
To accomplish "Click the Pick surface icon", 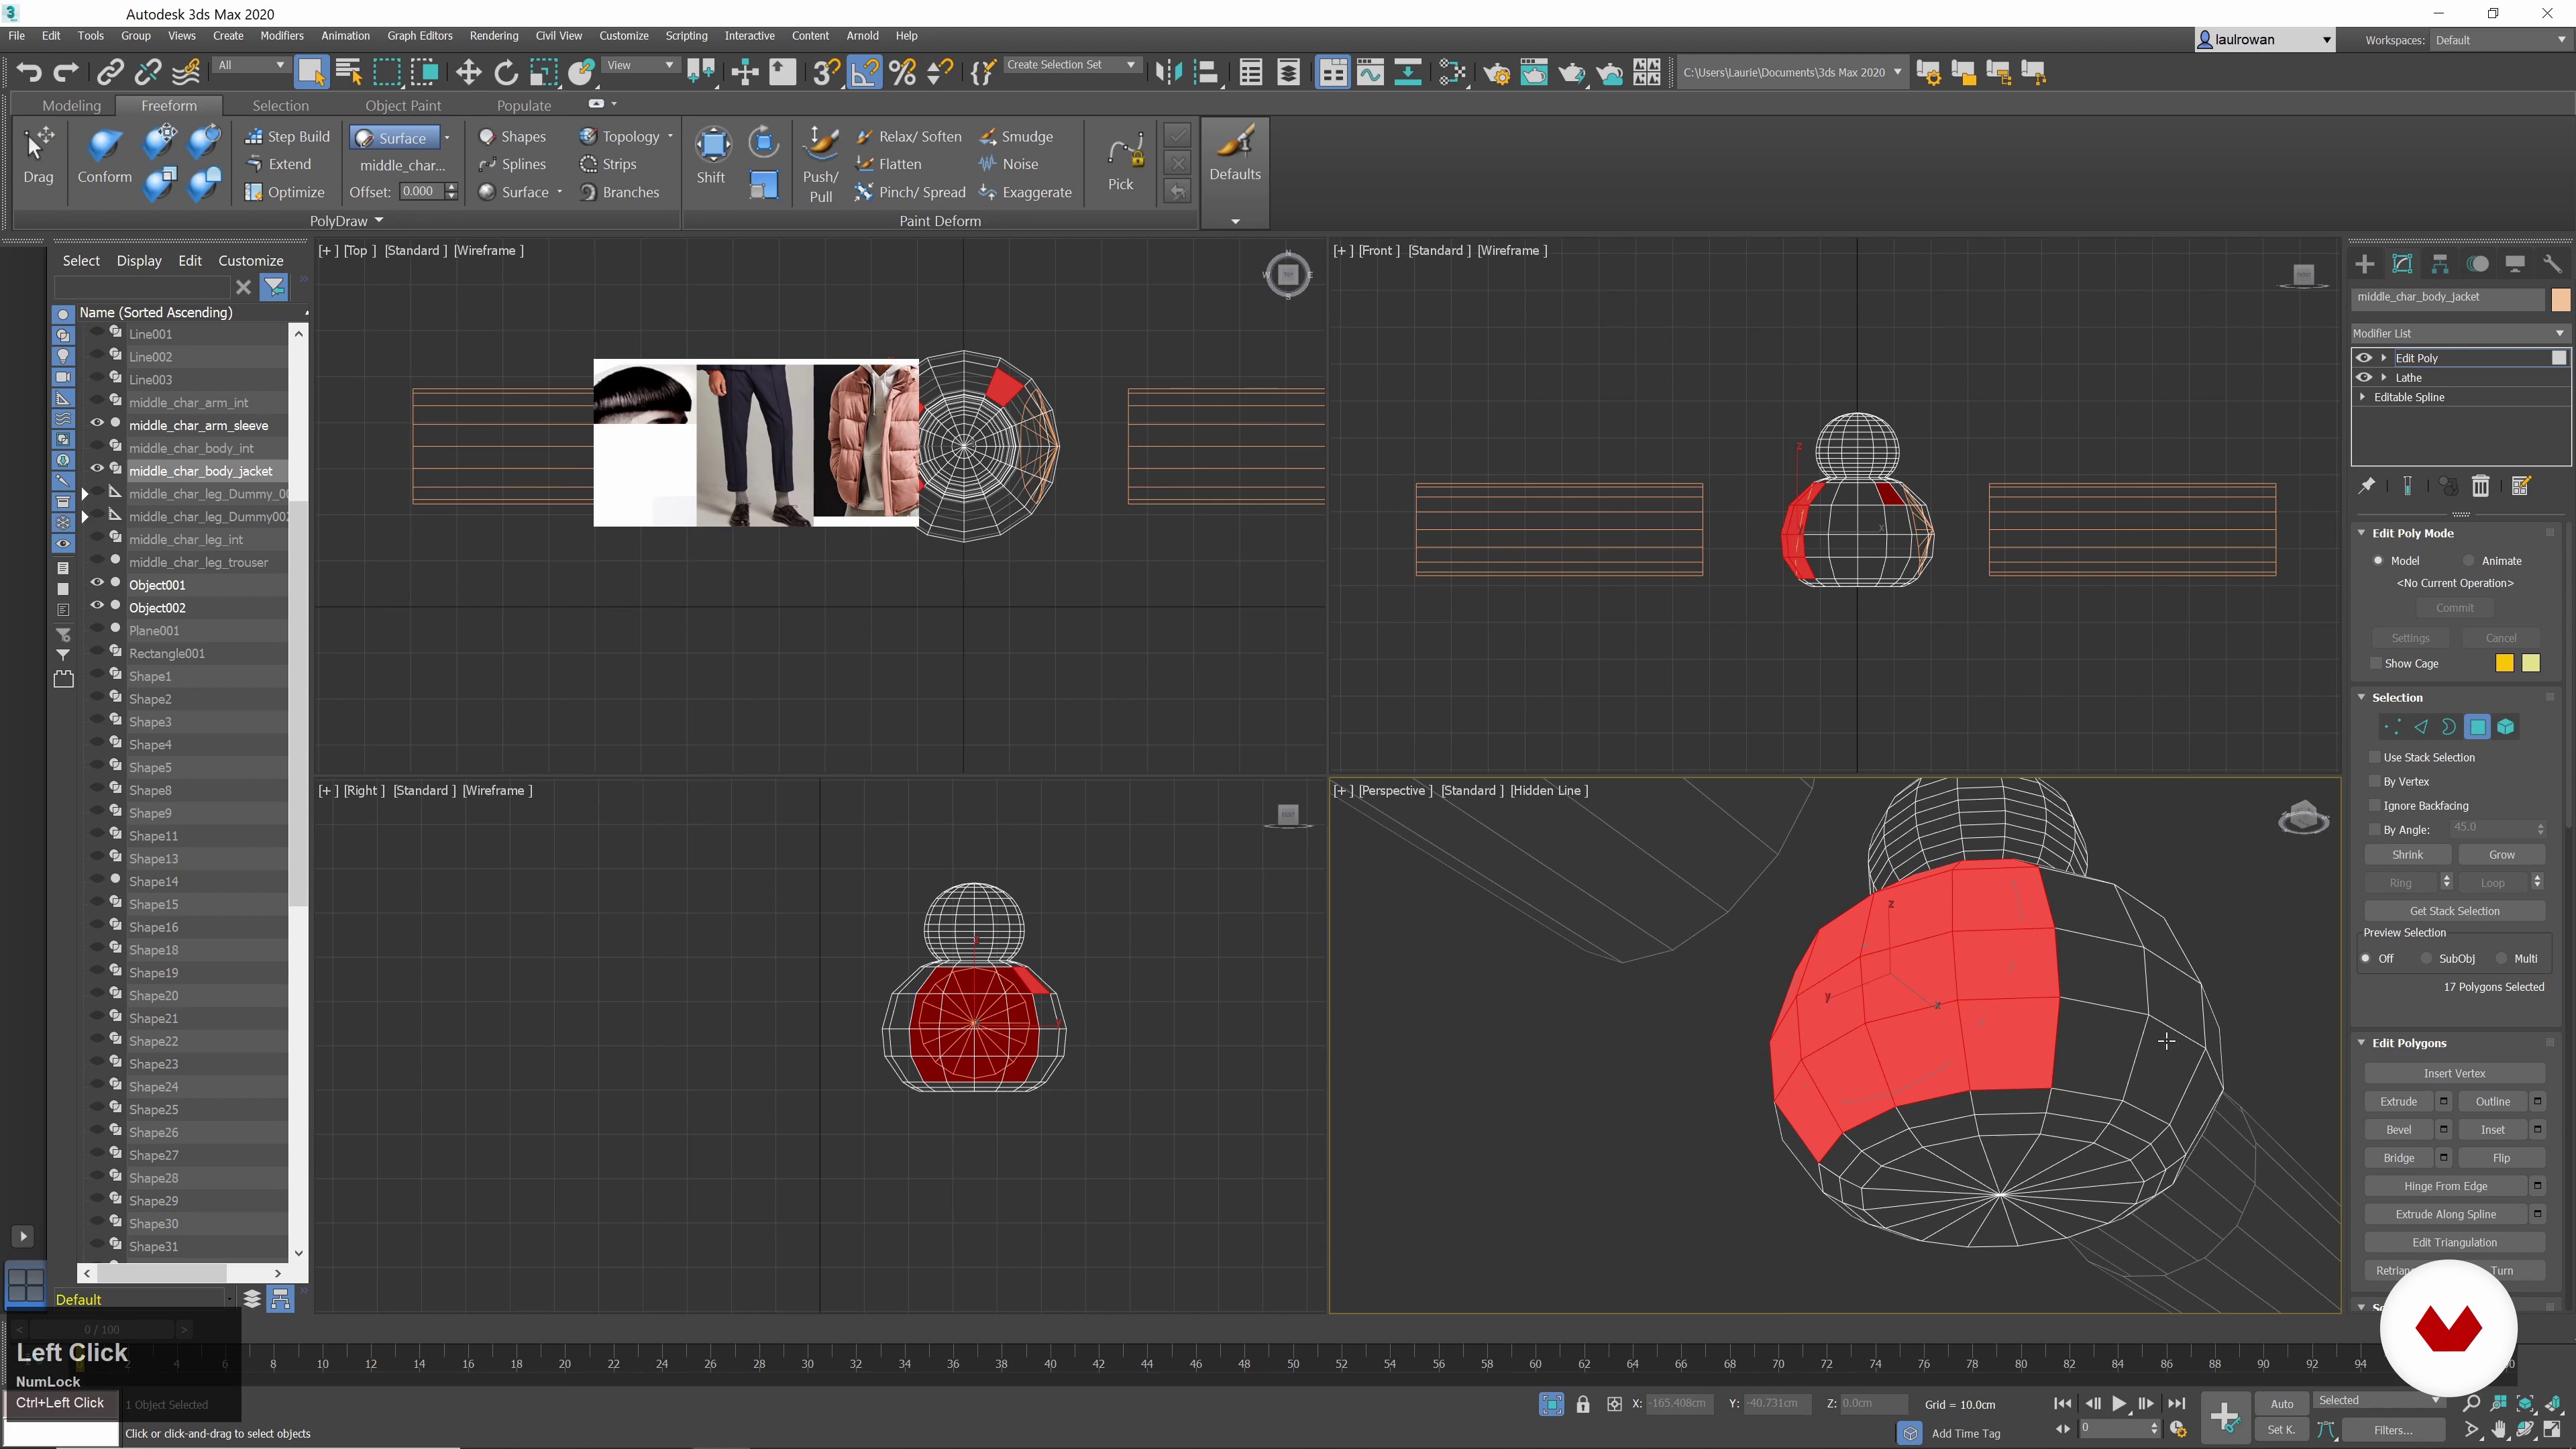I will [1123, 163].
